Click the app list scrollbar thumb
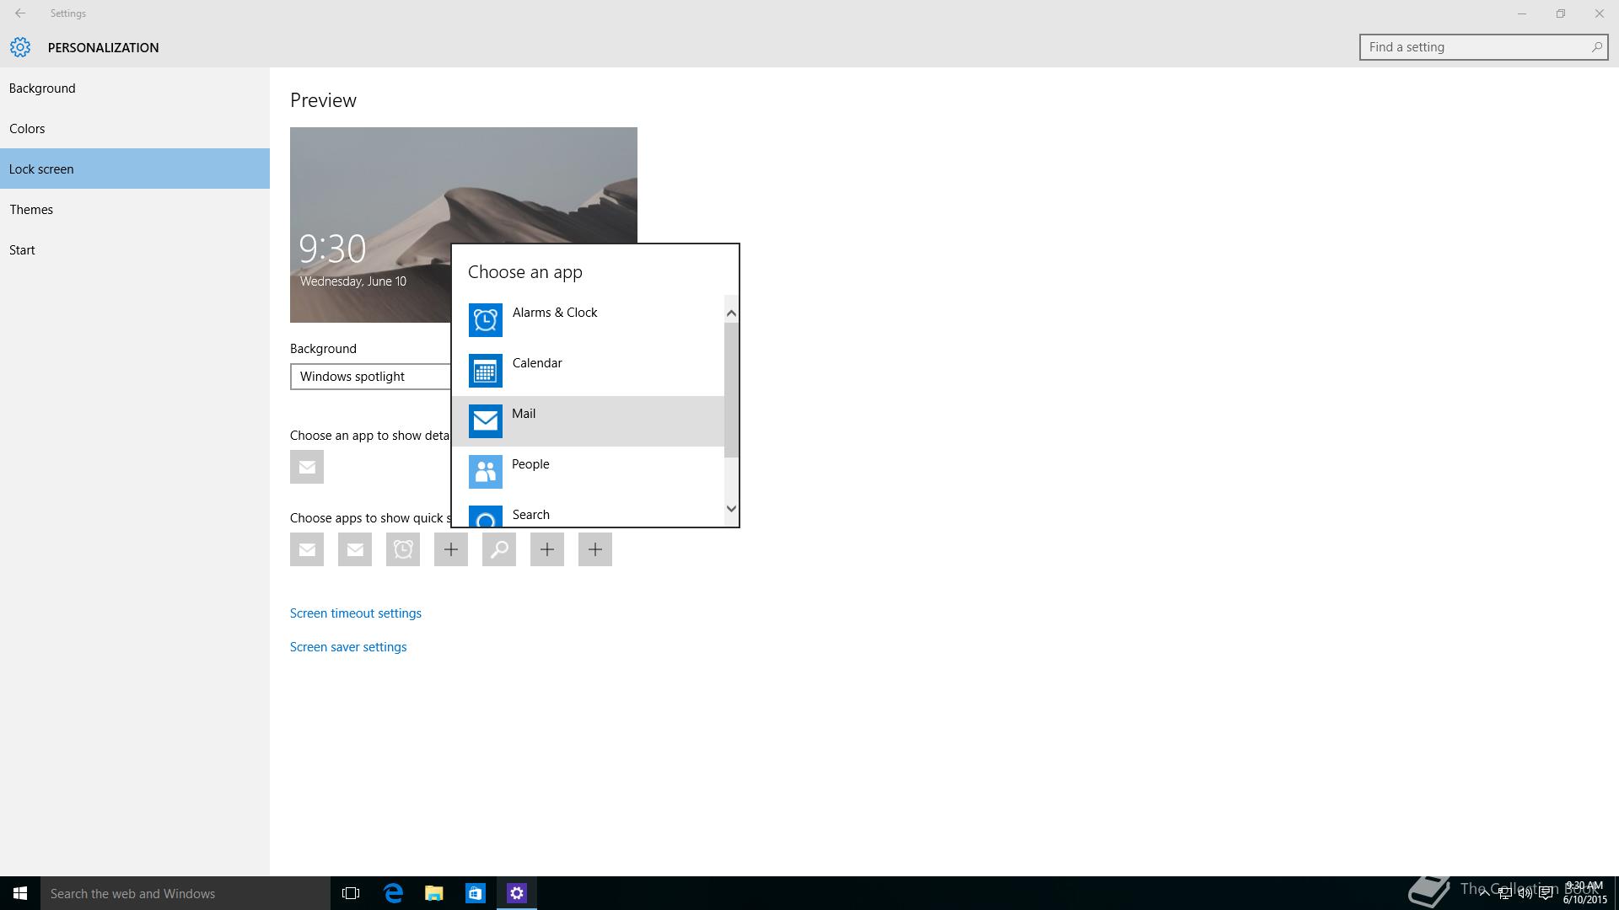Viewport: 1619px width, 910px height. (x=731, y=390)
